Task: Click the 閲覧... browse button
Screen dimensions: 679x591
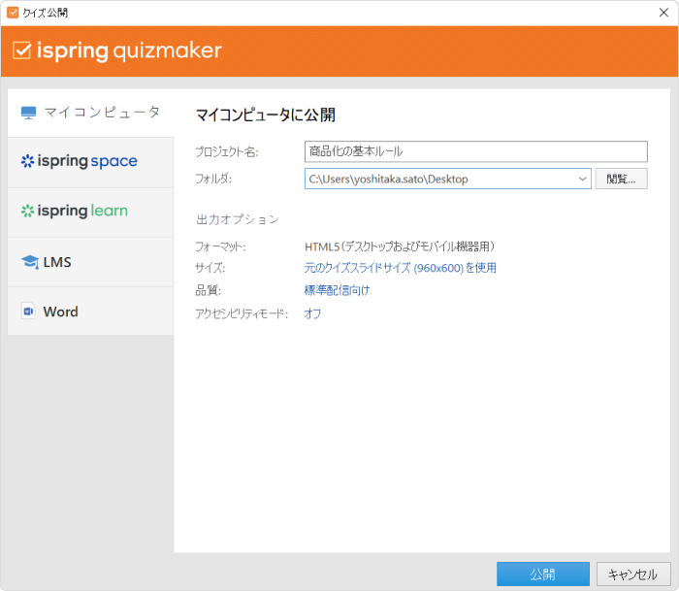Action: coord(622,179)
